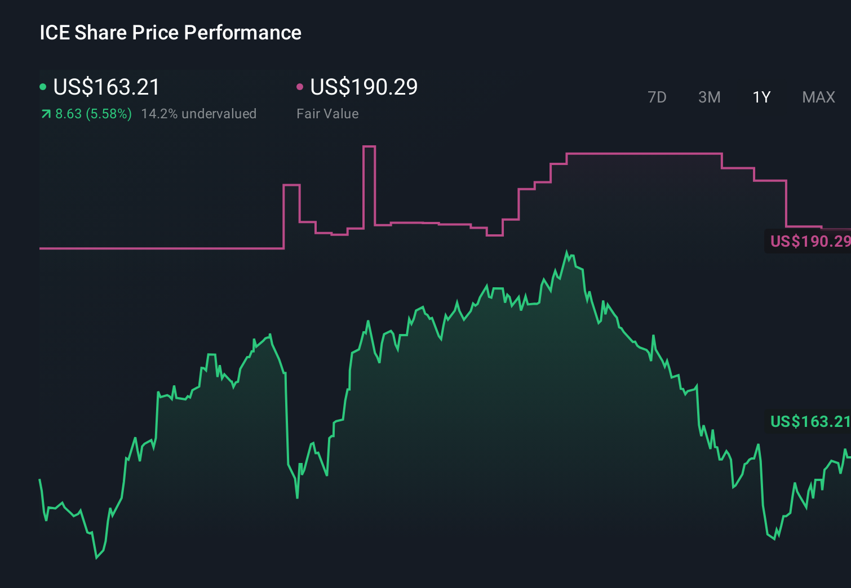Image resolution: width=851 pixels, height=588 pixels.
Task: Select the US$163.21 share price flag
Action: pos(810,421)
